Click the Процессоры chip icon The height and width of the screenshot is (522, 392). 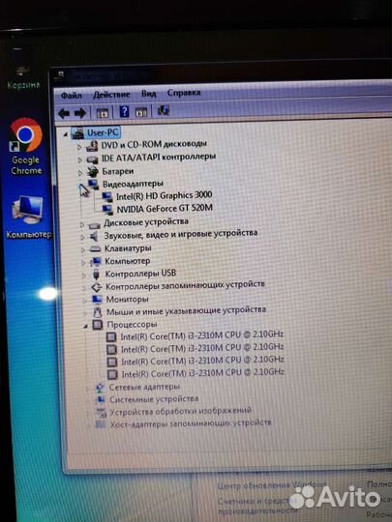pos(98,325)
